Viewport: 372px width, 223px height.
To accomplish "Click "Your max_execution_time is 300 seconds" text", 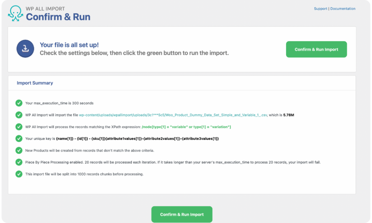I will click(x=59, y=103).
